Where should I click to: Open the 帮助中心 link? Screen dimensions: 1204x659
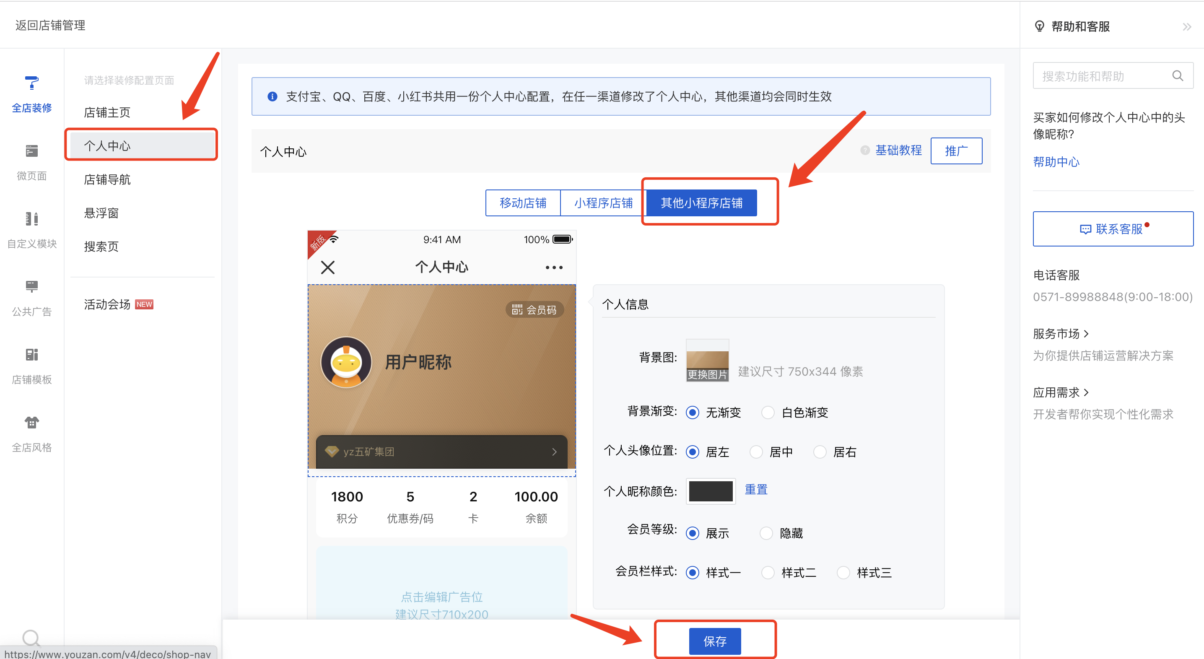pyautogui.click(x=1056, y=162)
